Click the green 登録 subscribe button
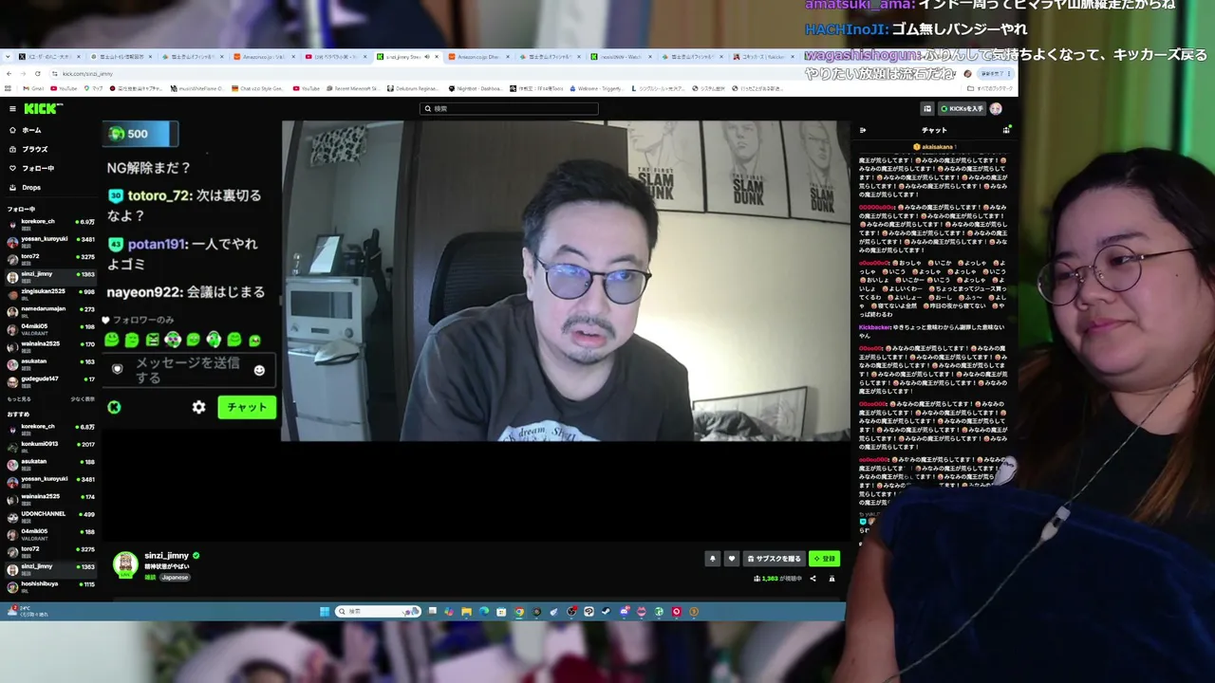 pos(824,559)
